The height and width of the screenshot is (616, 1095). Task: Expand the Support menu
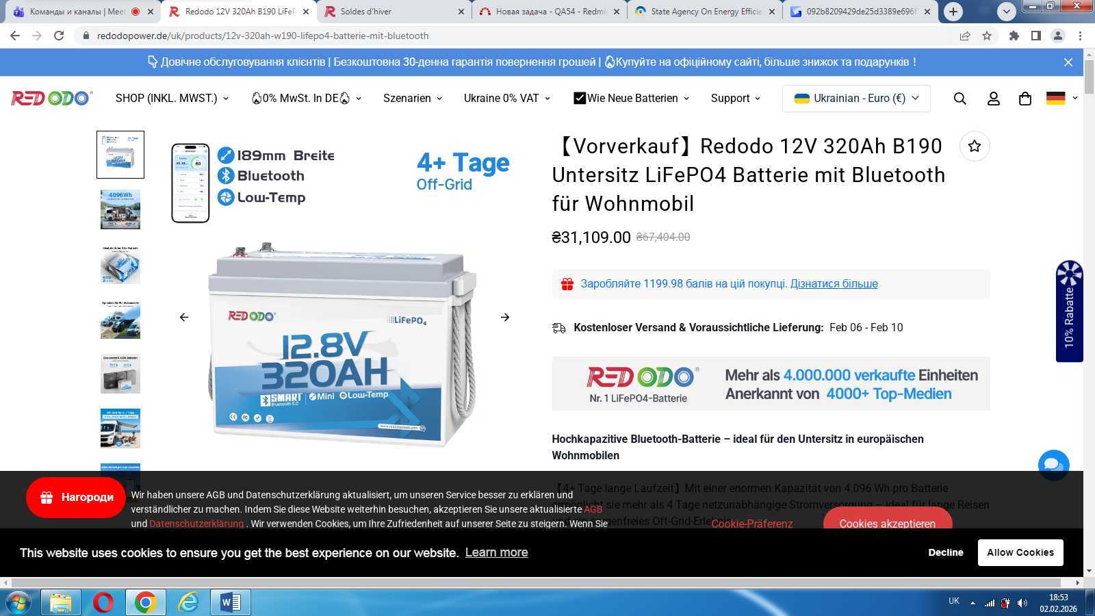736,99
